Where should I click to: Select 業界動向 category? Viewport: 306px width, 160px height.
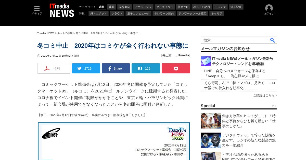point(125,7)
